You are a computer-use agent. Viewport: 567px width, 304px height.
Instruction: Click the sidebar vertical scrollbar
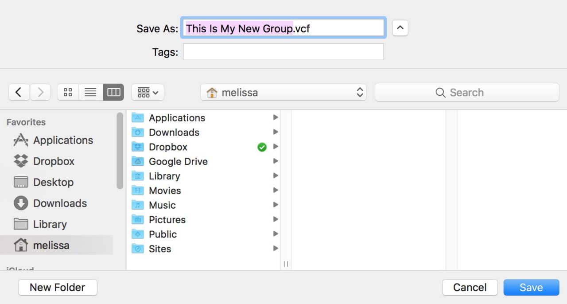click(x=120, y=151)
